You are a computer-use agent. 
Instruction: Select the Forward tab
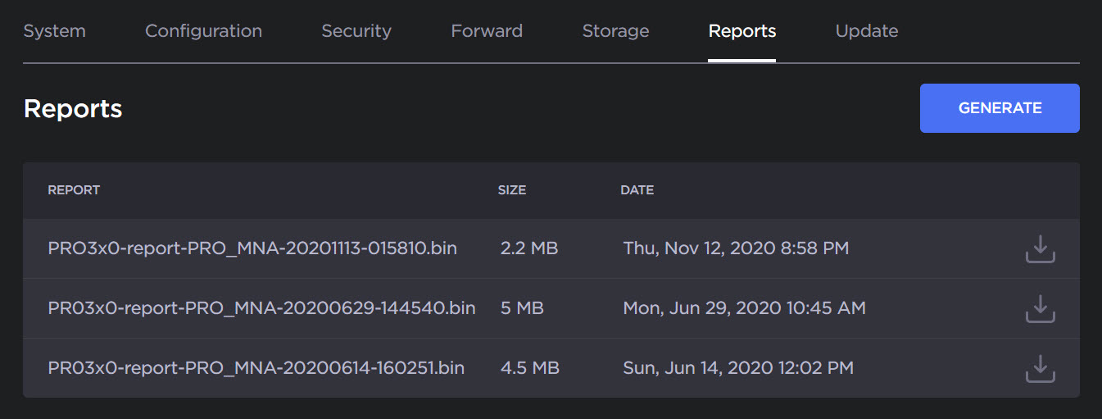[x=487, y=31]
